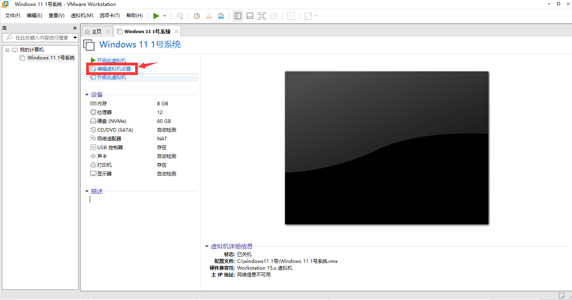Click the 声卡 speaker icon

(x=93, y=156)
